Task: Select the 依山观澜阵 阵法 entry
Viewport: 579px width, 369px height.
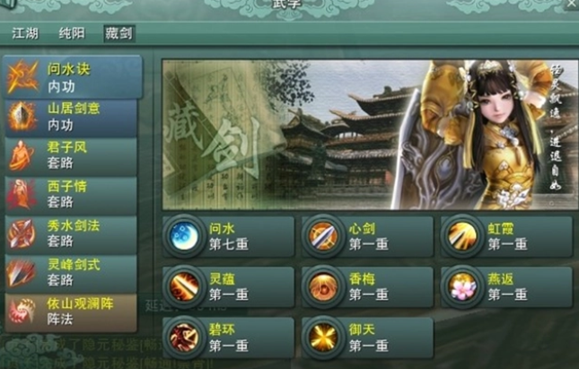Action: (x=71, y=312)
